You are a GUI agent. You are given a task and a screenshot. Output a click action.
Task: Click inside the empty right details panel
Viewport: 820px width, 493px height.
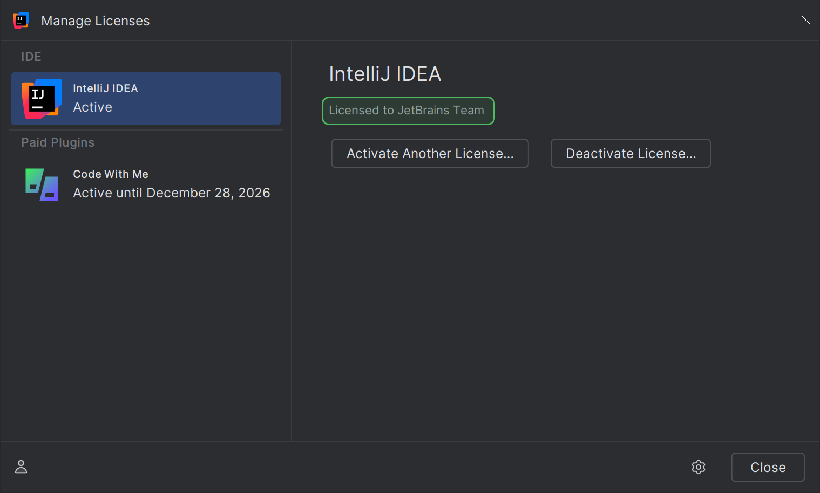click(x=540, y=297)
